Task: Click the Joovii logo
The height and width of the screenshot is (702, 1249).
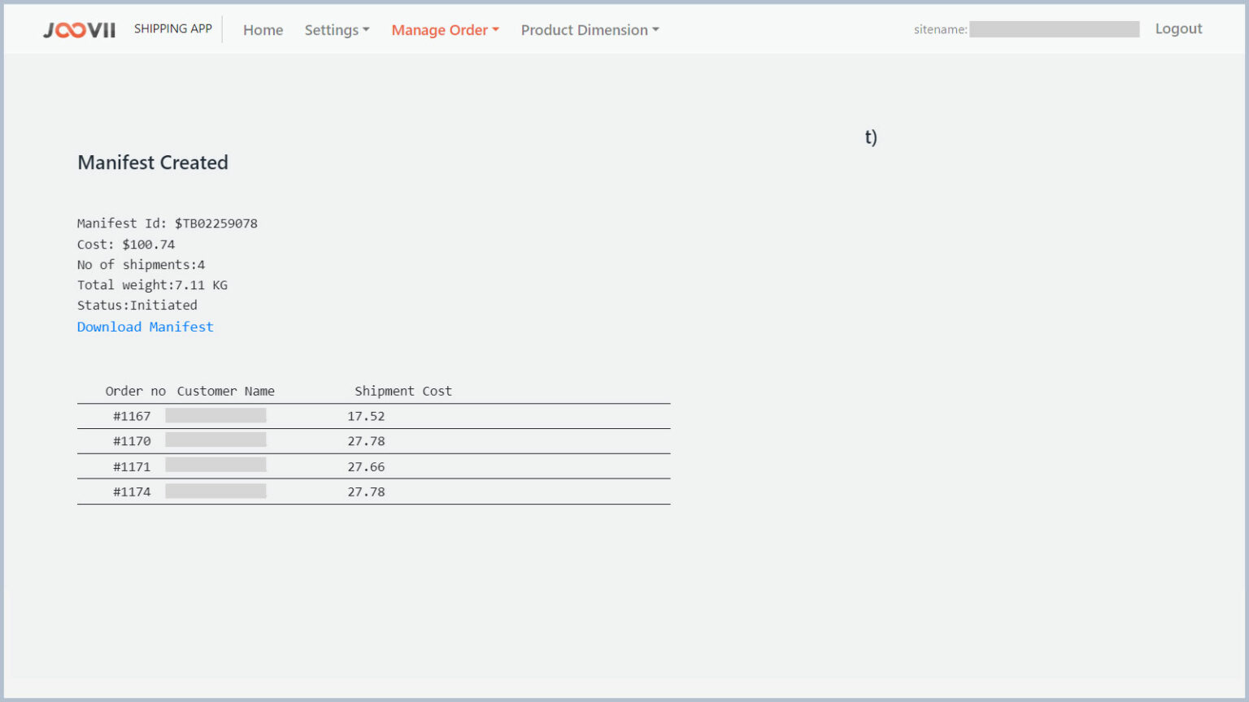Action: click(79, 30)
